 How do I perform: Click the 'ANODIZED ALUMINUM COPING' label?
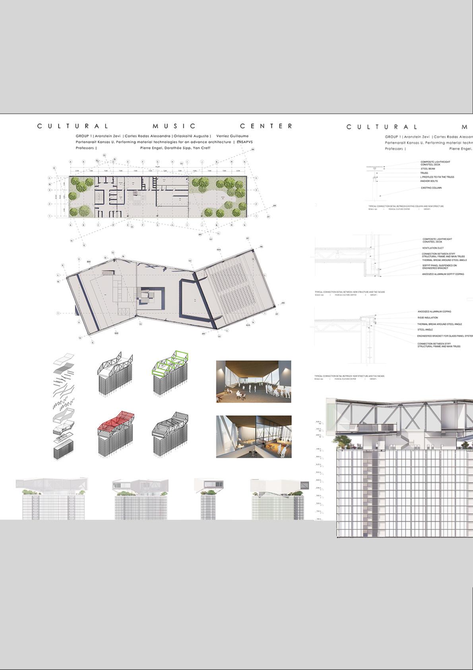434,312
